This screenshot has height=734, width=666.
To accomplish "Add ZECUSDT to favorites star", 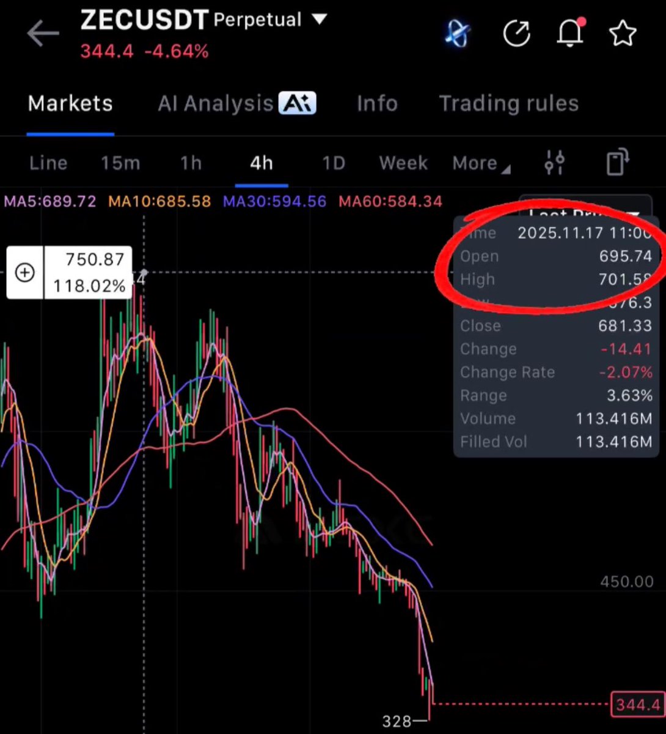I will [623, 34].
